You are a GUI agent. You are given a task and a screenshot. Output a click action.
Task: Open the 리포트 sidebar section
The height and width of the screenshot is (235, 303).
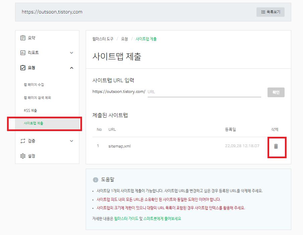47,53
